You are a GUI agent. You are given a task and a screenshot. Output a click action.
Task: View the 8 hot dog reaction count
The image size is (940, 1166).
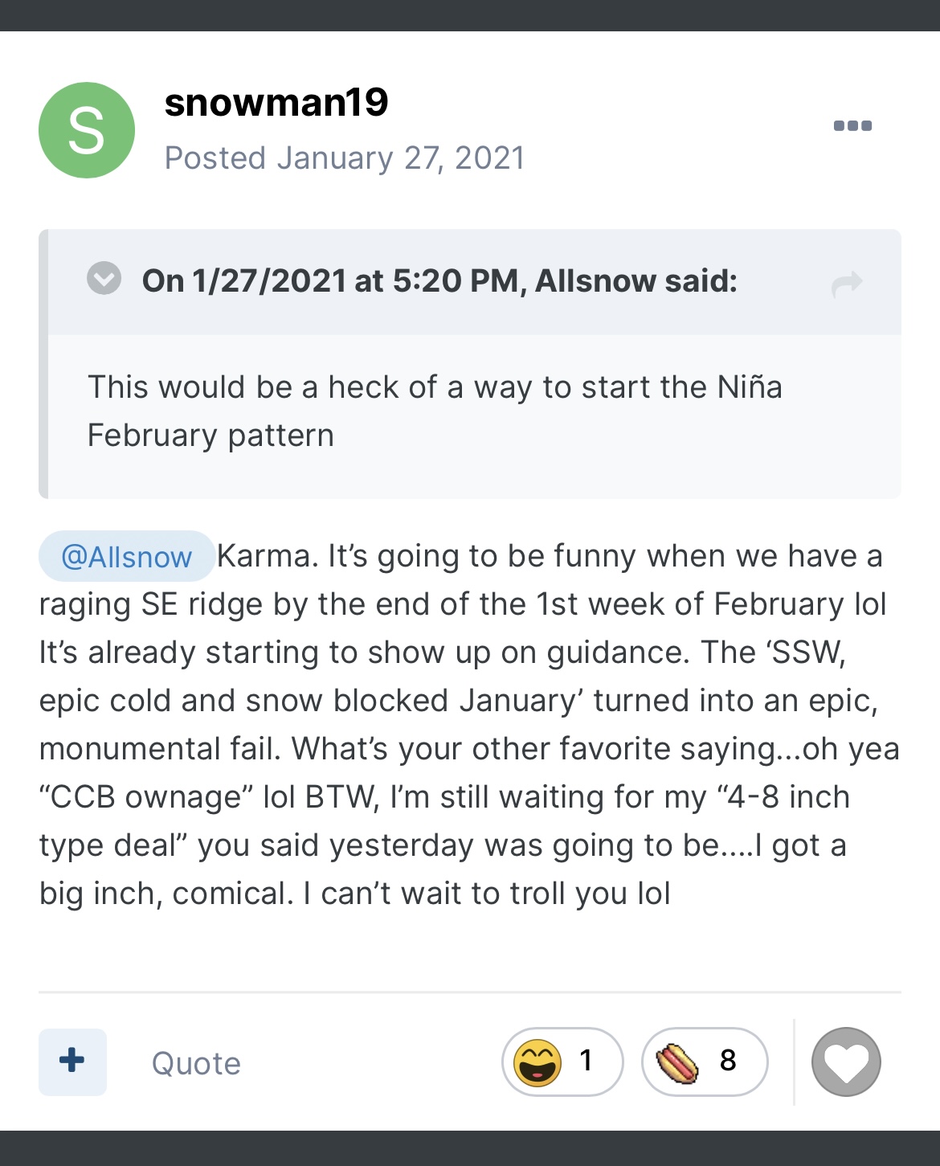728,1061
